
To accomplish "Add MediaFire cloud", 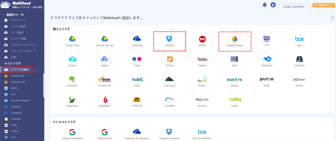I will (x=267, y=61).
